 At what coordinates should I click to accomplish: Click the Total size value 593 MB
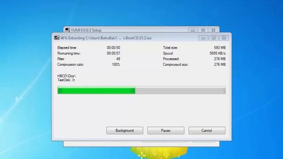[x=220, y=48]
